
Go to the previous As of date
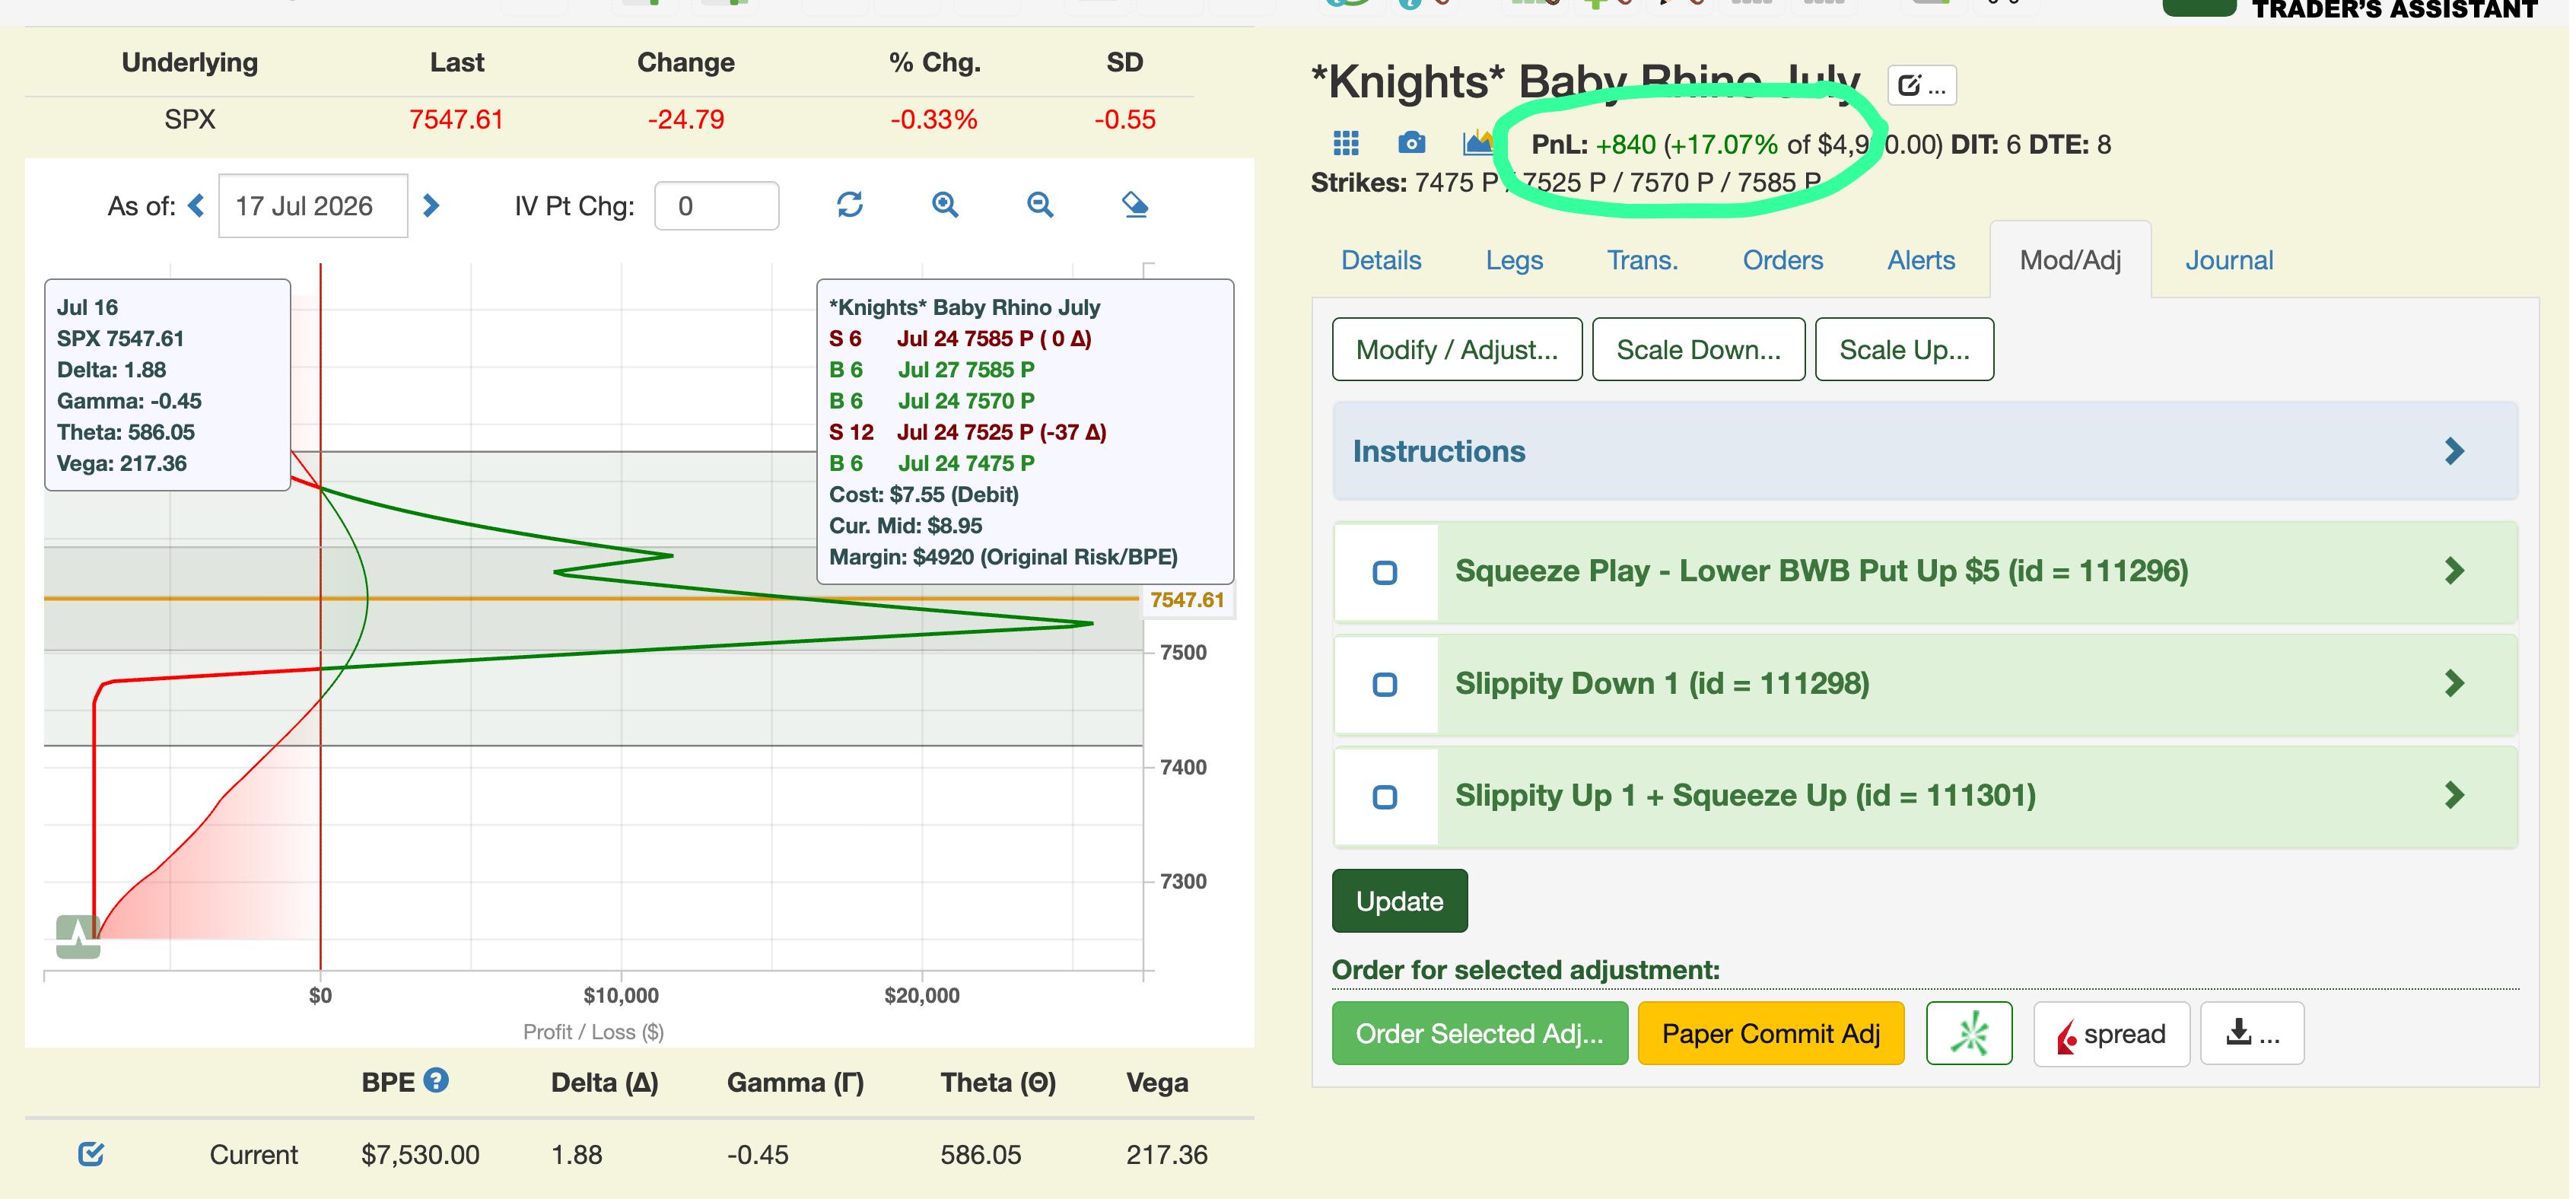point(196,206)
